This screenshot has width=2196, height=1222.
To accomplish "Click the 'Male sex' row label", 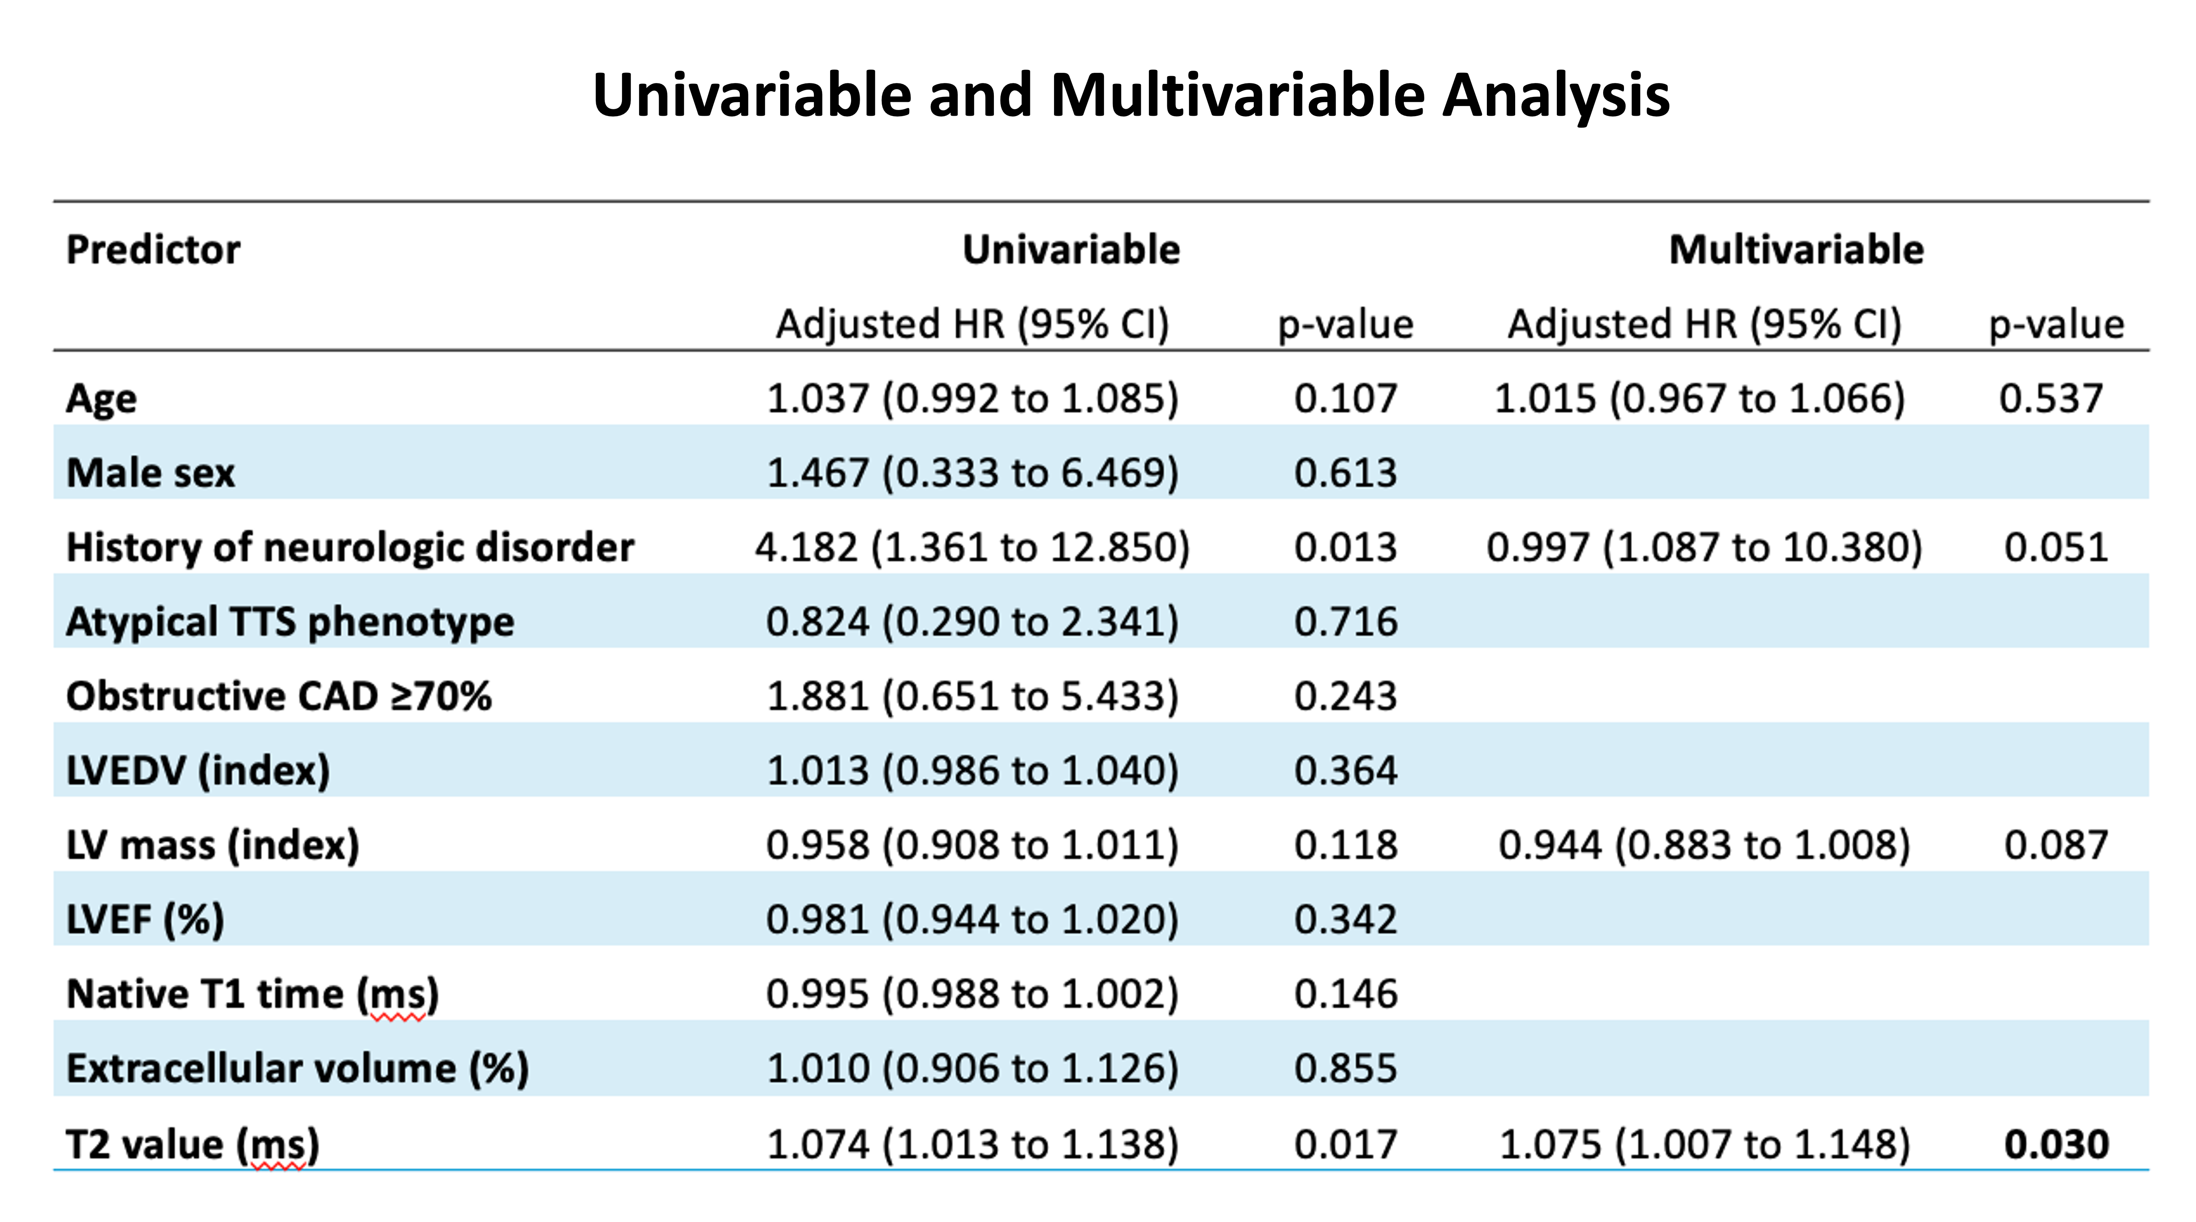I will tap(150, 473).
